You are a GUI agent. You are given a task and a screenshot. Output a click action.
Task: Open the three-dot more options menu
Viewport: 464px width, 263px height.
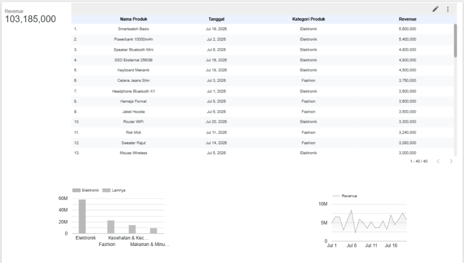tap(448, 9)
